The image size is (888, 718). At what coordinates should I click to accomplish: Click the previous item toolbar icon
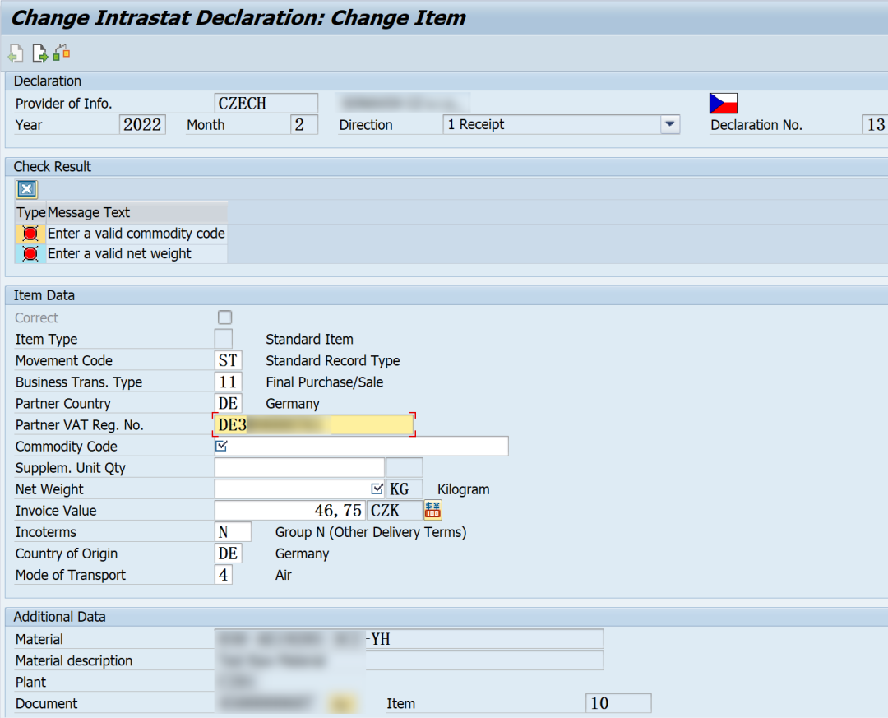pos(16,53)
